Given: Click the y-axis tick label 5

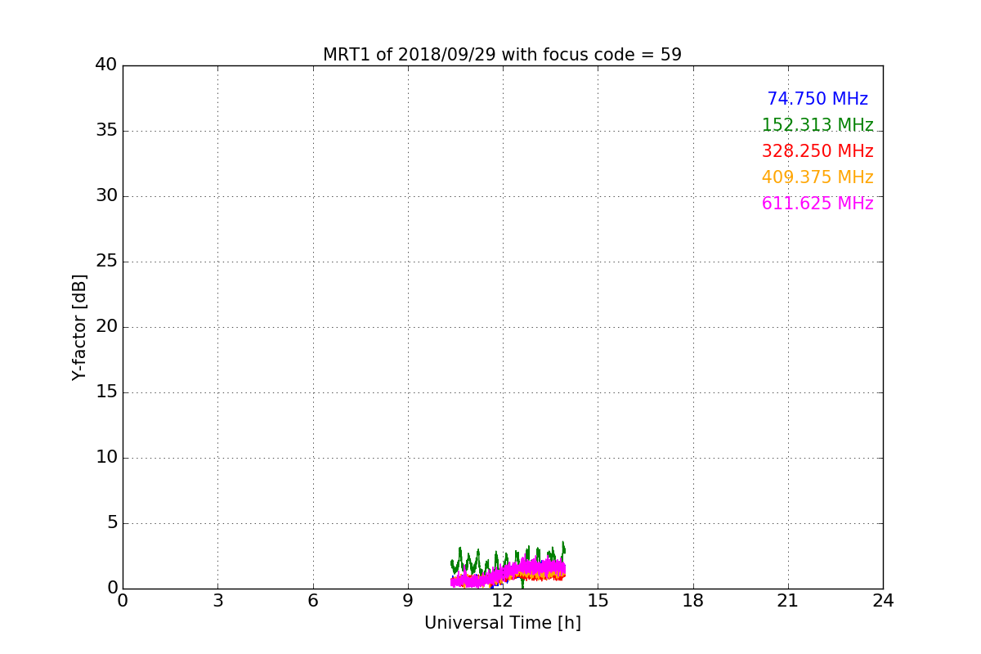Looking at the screenshot, I should tap(112, 523).
